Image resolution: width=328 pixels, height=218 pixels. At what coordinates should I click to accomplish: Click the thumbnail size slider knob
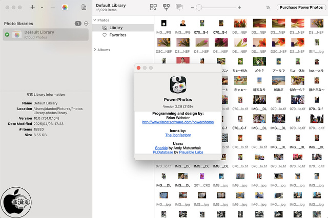[199, 8]
